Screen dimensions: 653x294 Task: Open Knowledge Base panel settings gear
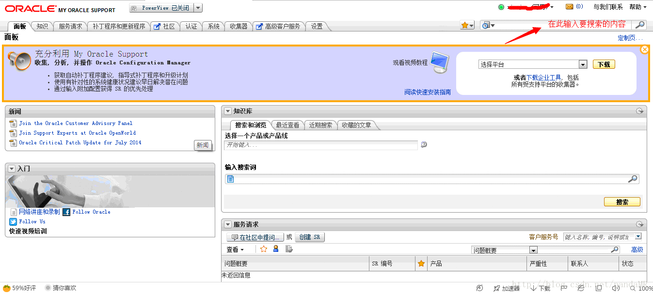(639, 111)
